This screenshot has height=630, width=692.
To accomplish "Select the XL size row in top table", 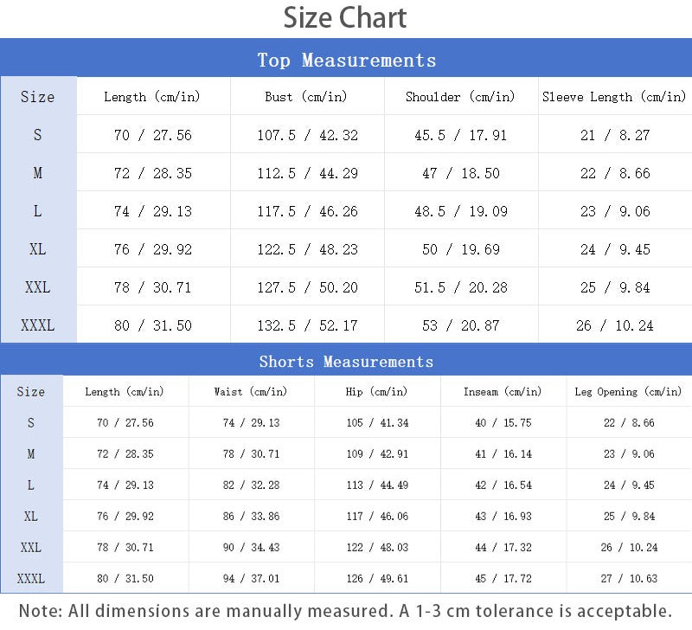I will tap(346, 249).
